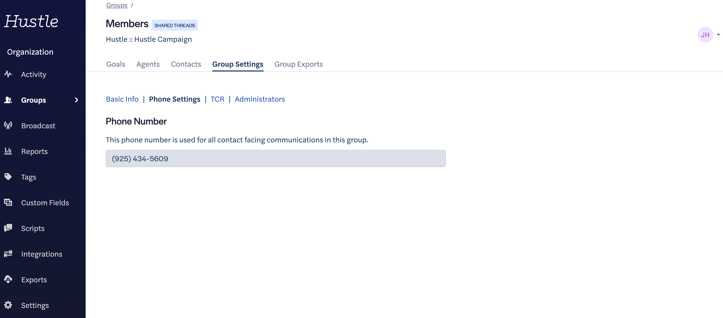Click the Scripts speech bubbles icon
This screenshot has height=318, width=723.
(8, 228)
